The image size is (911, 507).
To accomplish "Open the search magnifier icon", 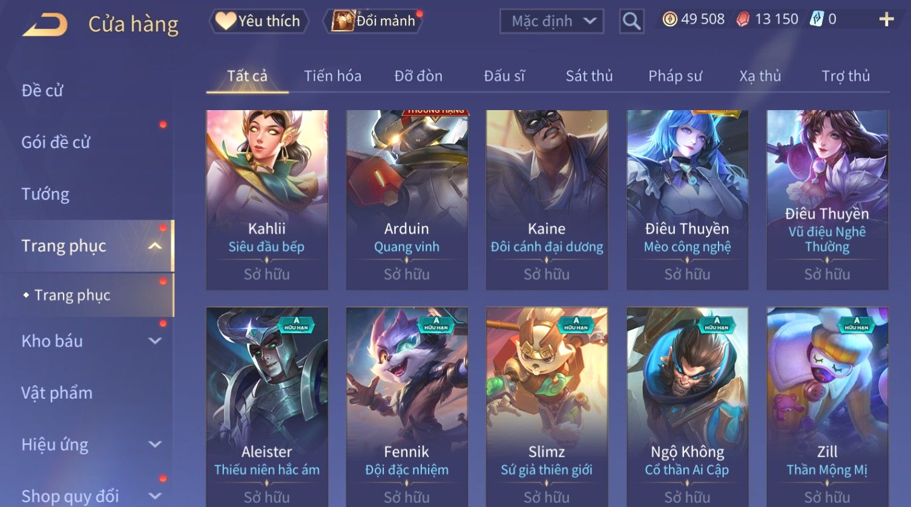I will click(x=631, y=22).
